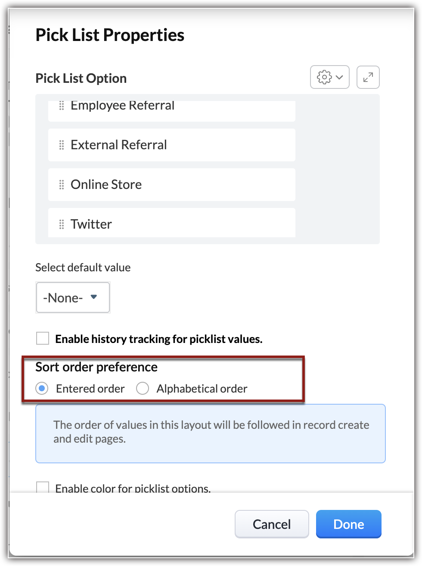The width and height of the screenshot is (422, 566).
Task: Select the External Referral option
Action: click(x=119, y=145)
